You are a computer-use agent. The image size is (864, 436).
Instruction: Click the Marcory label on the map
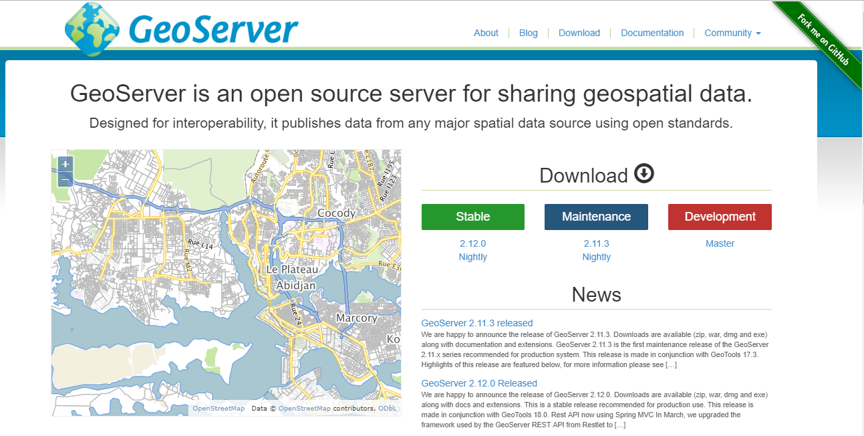click(x=357, y=318)
